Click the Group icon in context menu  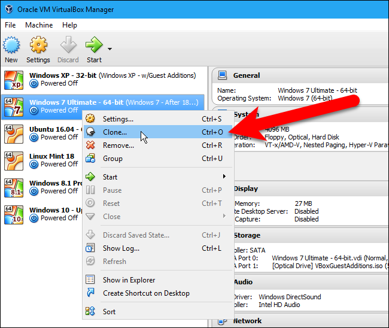pos(90,158)
